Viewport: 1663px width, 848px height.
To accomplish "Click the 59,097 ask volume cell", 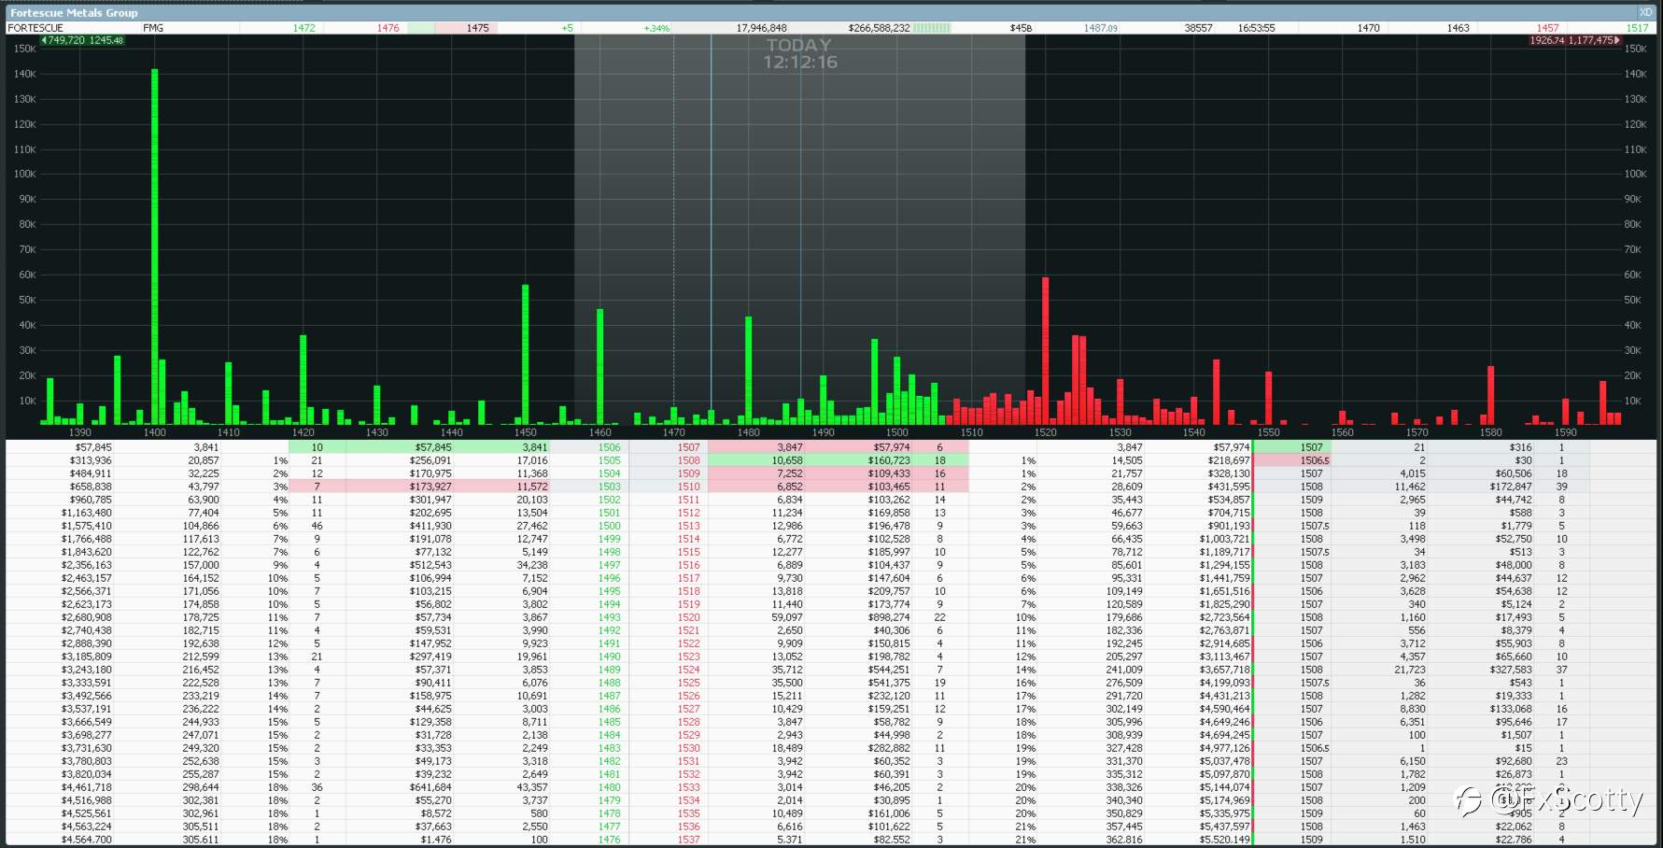I will pos(786,617).
